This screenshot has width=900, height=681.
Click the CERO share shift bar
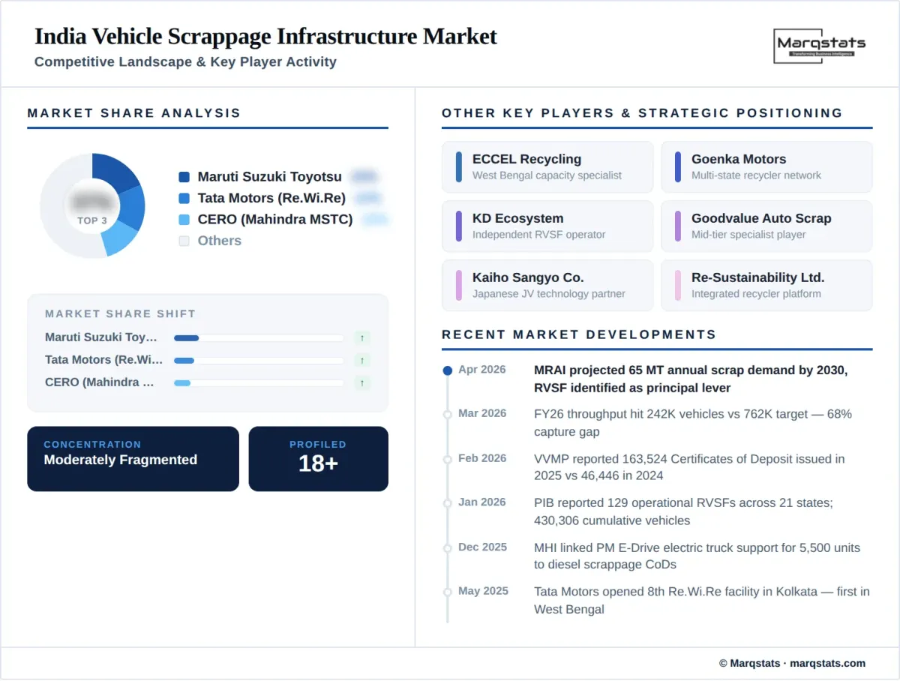(259, 383)
